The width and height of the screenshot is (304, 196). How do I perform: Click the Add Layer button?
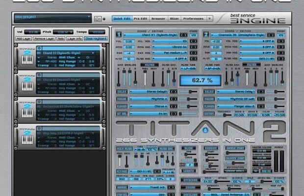(23, 38)
